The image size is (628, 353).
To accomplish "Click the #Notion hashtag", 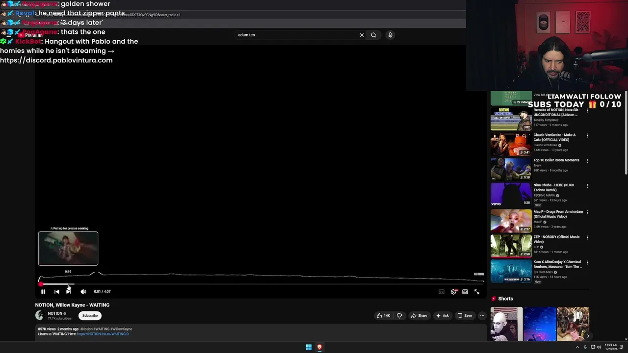I will tap(86, 329).
